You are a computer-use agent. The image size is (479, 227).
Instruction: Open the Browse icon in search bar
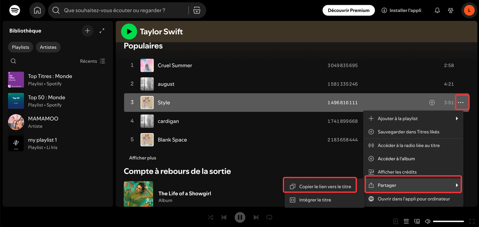(197, 10)
